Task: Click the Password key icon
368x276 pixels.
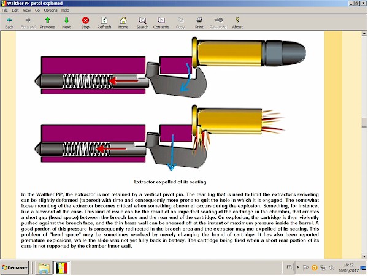Action: pos(218,23)
